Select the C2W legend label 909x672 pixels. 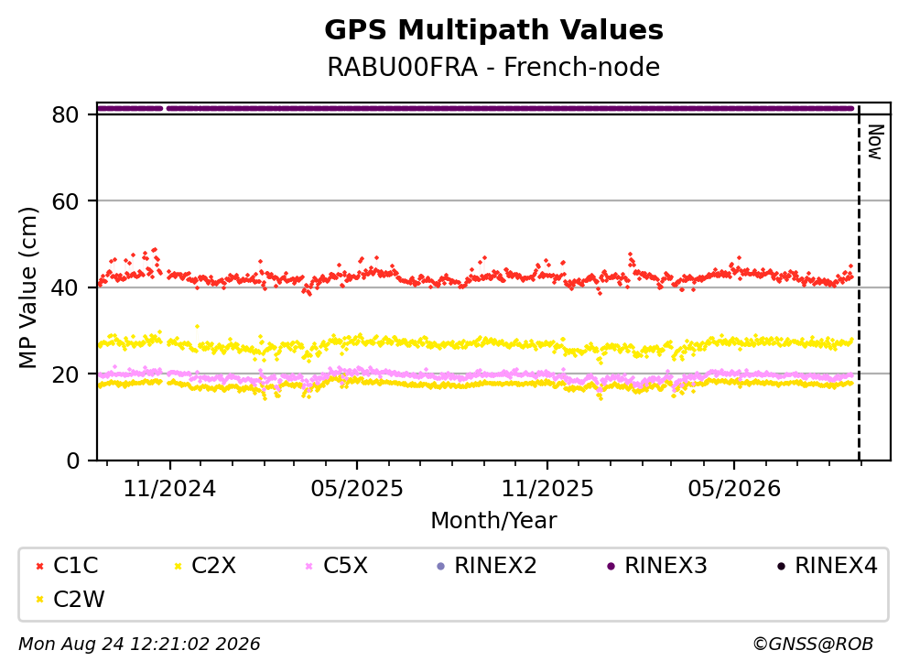tap(79, 600)
